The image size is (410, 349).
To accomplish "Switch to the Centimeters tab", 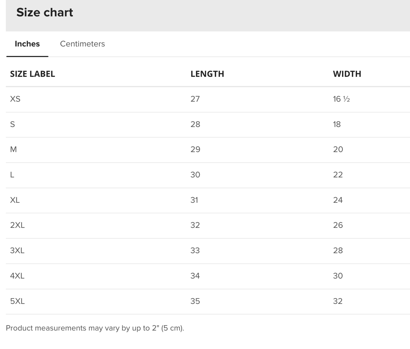I will [x=82, y=44].
